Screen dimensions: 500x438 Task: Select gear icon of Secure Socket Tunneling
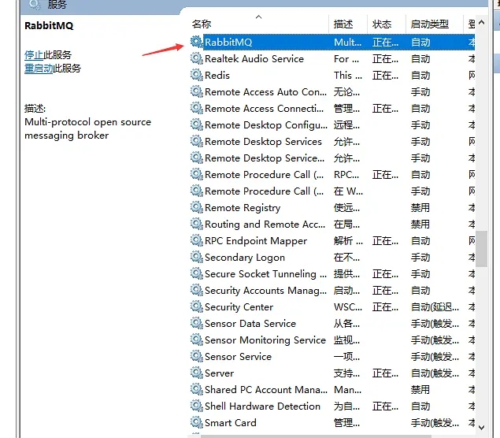point(196,274)
